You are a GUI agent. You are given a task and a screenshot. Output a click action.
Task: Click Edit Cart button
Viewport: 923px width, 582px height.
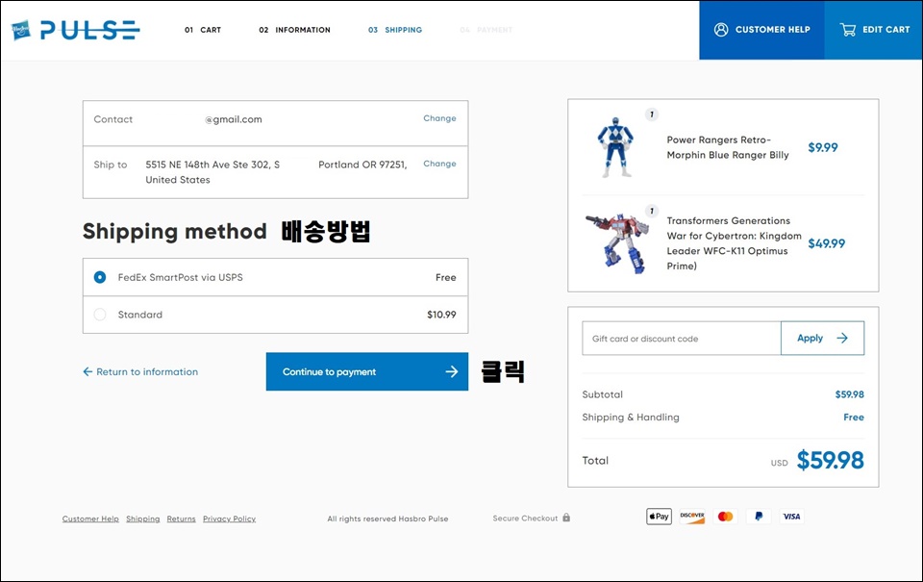point(874,30)
